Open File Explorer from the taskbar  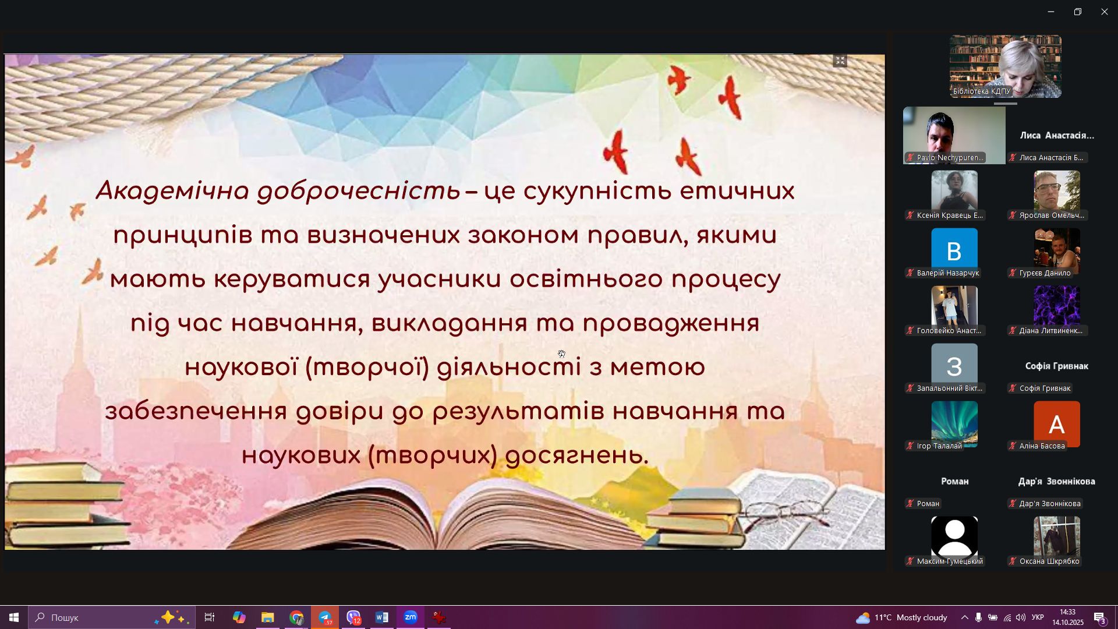point(268,617)
